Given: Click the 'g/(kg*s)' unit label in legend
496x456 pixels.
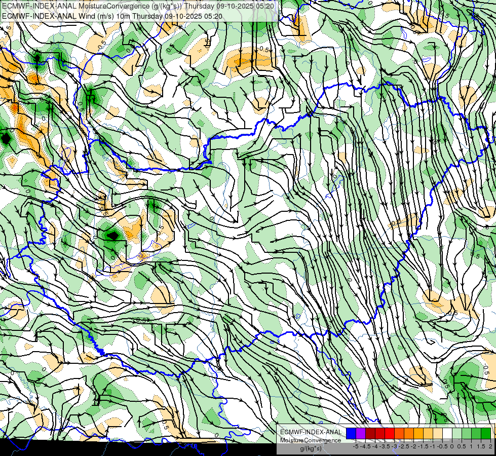Looking at the screenshot, I should click(311, 449).
